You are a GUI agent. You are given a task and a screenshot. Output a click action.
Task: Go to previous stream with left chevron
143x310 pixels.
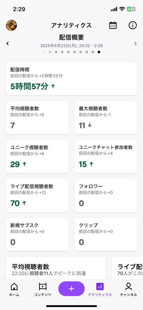pos(7,43)
